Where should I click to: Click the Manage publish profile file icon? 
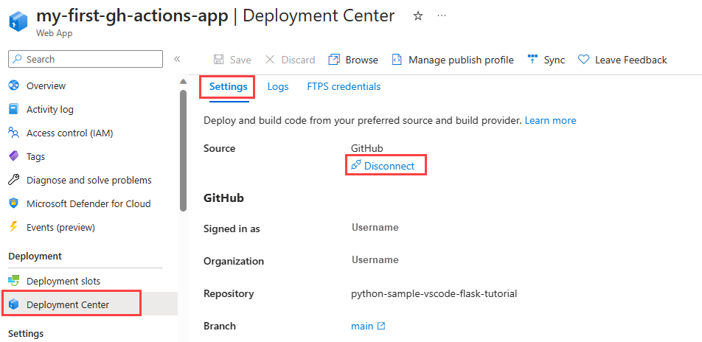point(397,60)
